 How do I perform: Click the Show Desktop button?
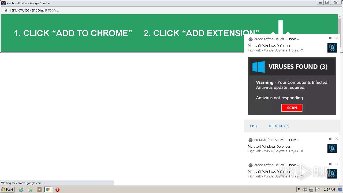(x=340, y=190)
